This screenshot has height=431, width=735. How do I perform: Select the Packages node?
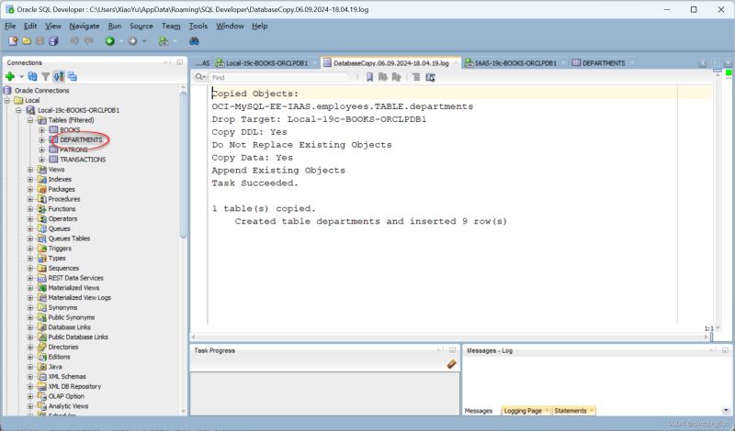tap(62, 189)
